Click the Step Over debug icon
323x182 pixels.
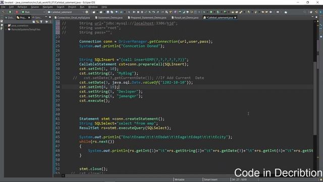pyautogui.click(x=153, y=12)
